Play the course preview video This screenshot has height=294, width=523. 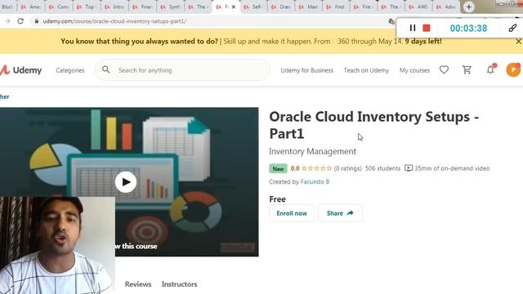click(x=126, y=182)
